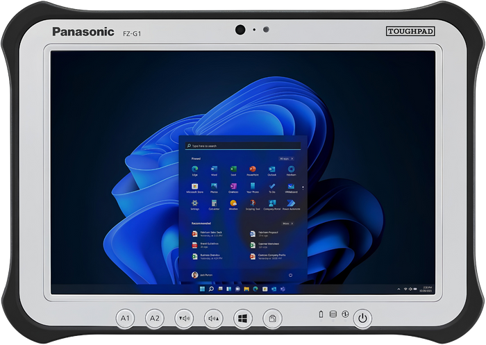486x345 pixels.
Task: Open the Company Portal app
Action: point(272,205)
